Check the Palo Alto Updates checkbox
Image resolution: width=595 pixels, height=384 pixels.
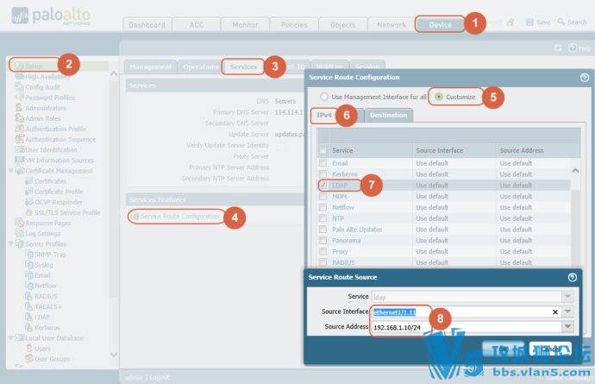323,229
